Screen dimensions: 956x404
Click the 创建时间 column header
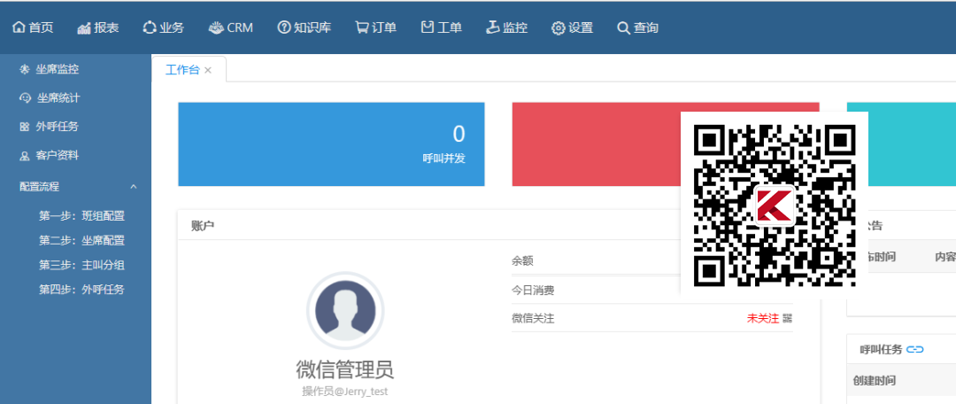point(875,381)
